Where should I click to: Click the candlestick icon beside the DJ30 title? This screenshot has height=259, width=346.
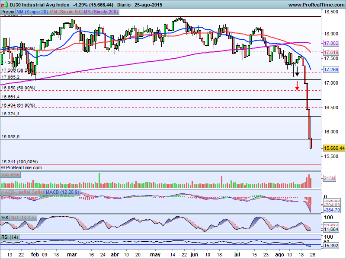click(4, 5)
